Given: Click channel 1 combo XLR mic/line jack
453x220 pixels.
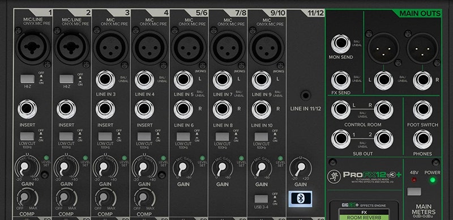Looking at the screenshot, I should [33, 48].
